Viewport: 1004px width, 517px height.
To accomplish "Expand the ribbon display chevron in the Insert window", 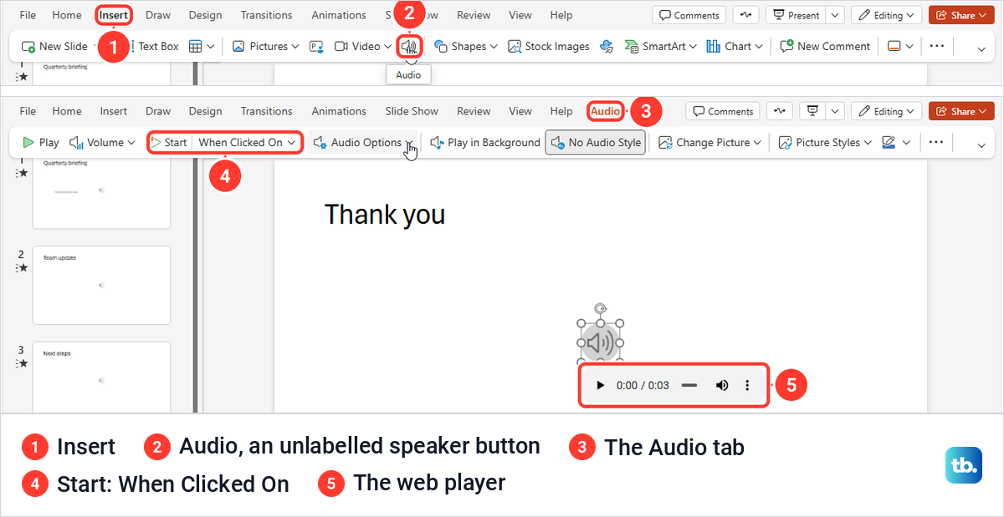I will tap(981, 48).
